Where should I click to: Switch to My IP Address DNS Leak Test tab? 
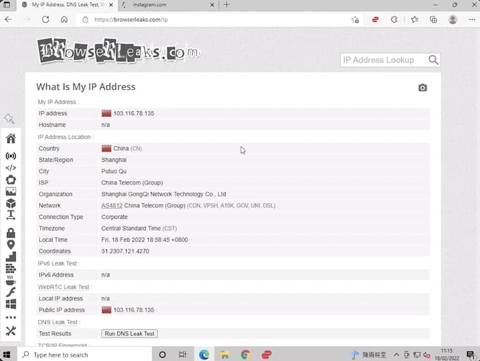68,5
